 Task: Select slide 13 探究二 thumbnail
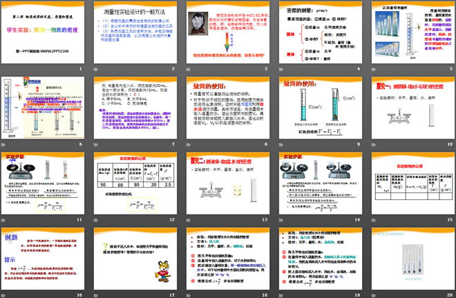click(x=228, y=183)
